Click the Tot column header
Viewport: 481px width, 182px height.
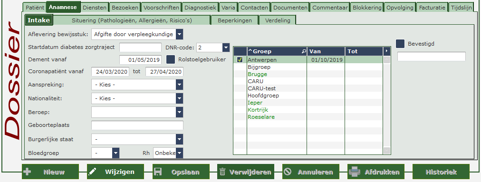click(x=364, y=51)
